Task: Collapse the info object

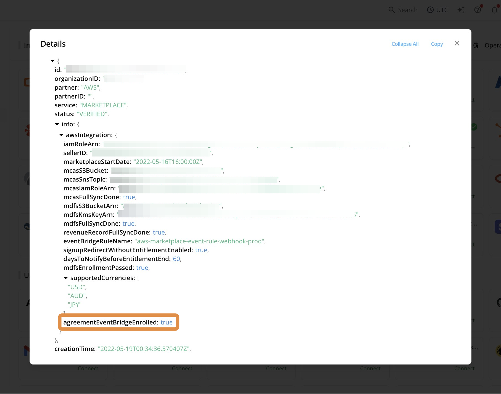Action: click(x=57, y=124)
